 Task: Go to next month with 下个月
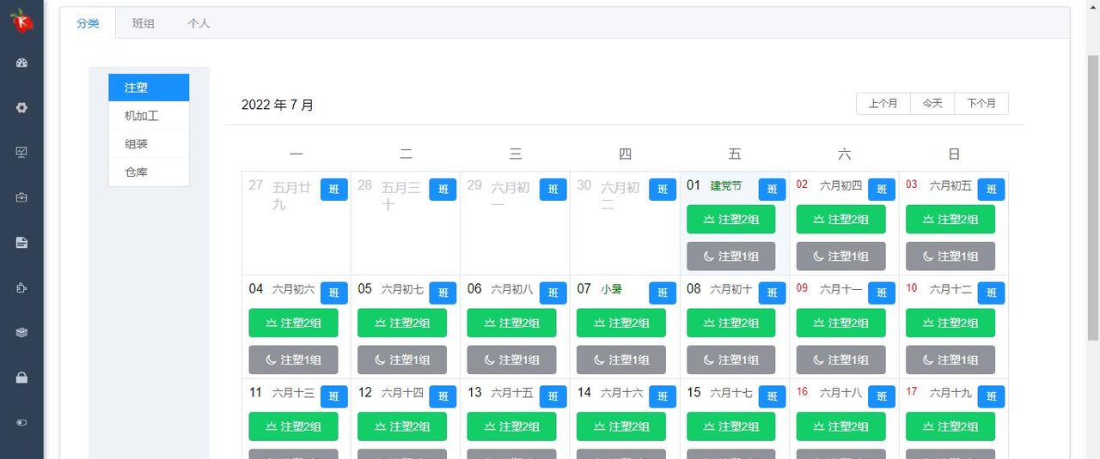[x=981, y=103]
